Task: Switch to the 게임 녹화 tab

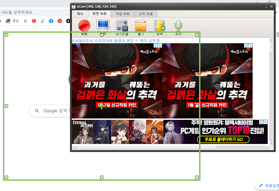Action: pyautogui.click(x=123, y=14)
